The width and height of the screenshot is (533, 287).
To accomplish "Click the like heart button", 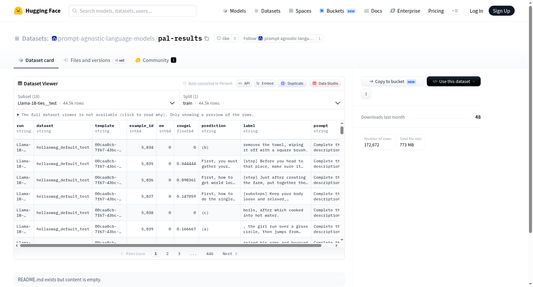I will [x=223, y=38].
